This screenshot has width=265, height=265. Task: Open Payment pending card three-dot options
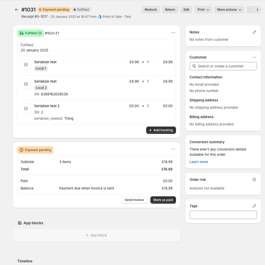point(173,149)
